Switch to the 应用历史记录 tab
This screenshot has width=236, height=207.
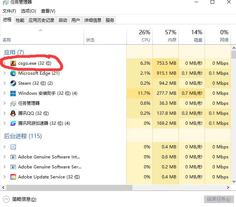pos(41,20)
